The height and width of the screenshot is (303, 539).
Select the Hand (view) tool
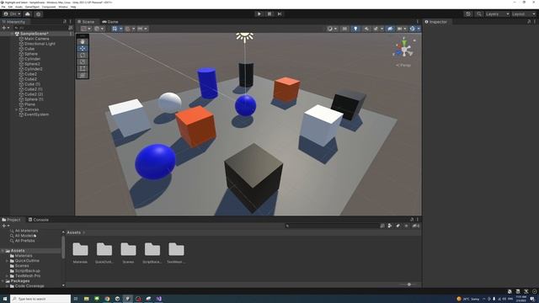pos(83,41)
